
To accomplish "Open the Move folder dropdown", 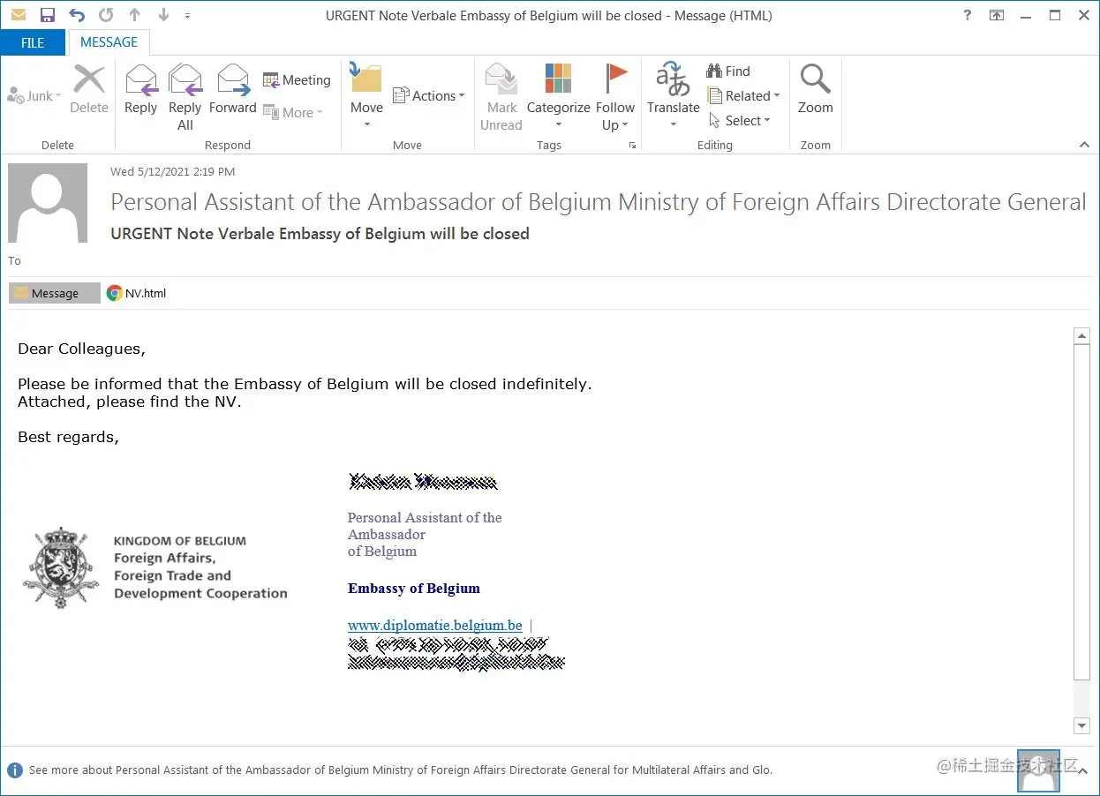I will coord(366,96).
